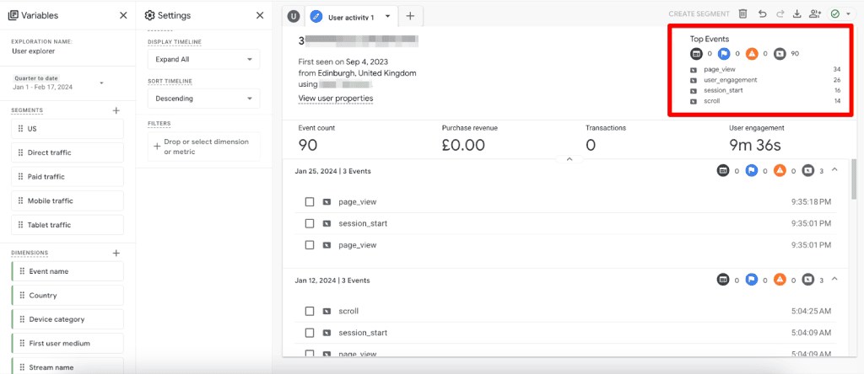Add a new dimension with plus icon

(116, 253)
